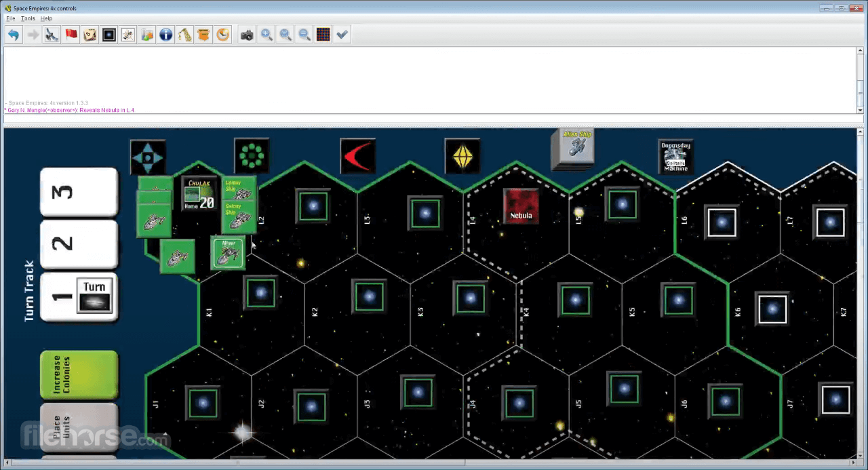Click the unexplored marker in hex J3
The width and height of the screenshot is (868, 470).
[418, 393]
